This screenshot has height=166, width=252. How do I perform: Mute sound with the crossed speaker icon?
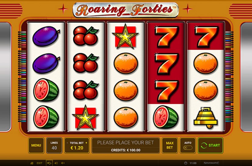coord(63,163)
